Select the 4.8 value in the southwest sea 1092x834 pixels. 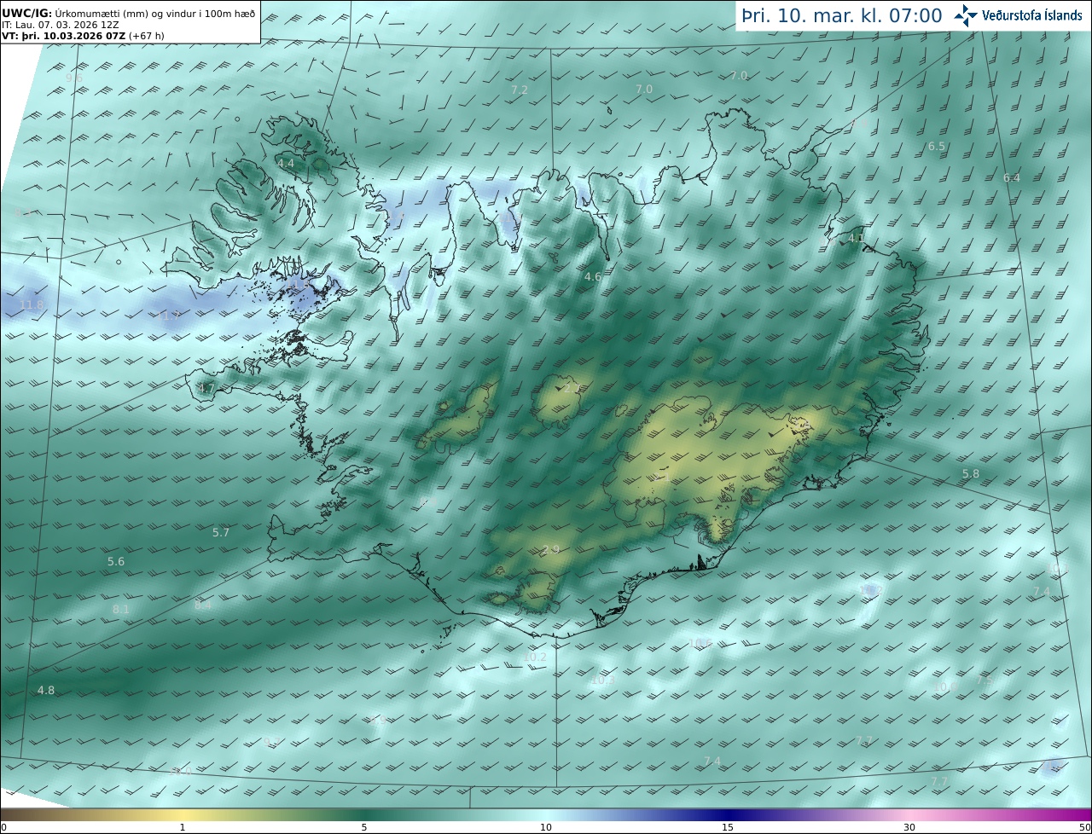click(46, 690)
